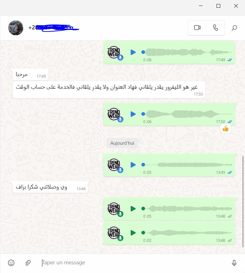Play the 0:02 voice message
The height and width of the screenshot is (273, 245).
[x=133, y=233]
